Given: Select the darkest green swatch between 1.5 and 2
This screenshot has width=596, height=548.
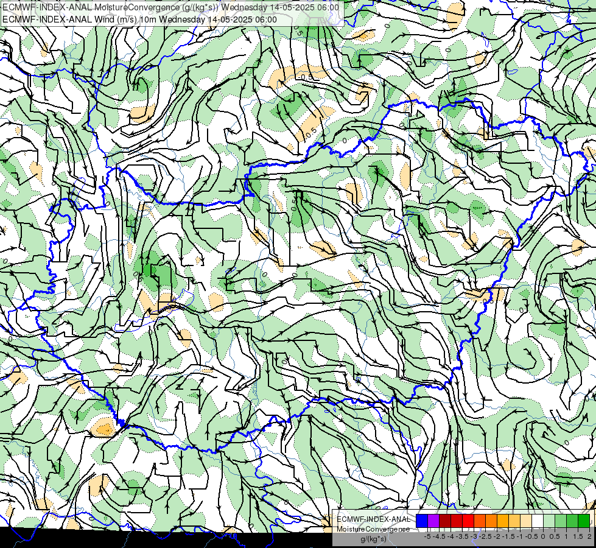Looking at the screenshot, I should pyautogui.click(x=584, y=521).
